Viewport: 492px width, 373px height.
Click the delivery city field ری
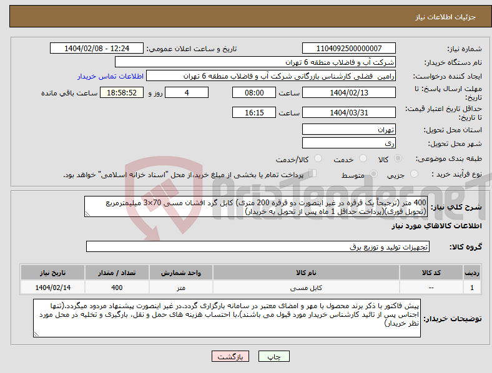(x=349, y=143)
